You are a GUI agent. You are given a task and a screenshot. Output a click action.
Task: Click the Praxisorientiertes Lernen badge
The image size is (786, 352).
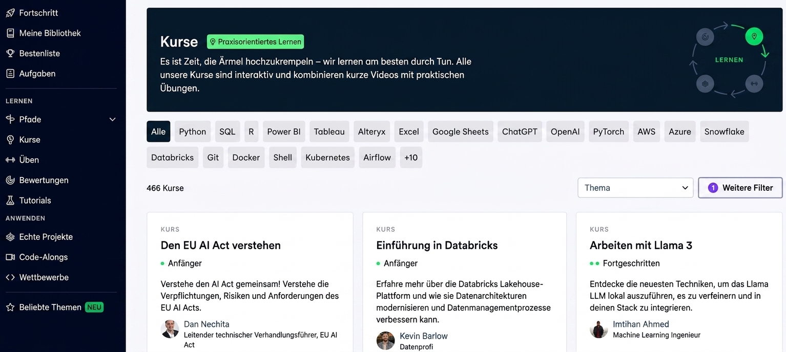(x=255, y=42)
